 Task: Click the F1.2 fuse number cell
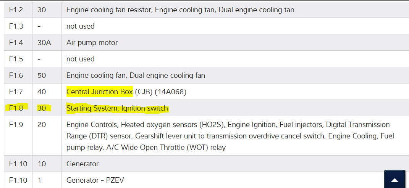16,10
